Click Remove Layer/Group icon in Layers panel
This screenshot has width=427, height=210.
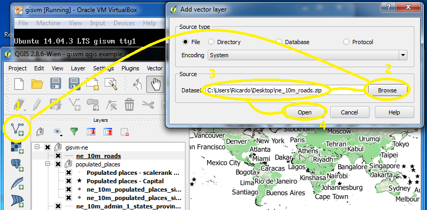click(125, 132)
